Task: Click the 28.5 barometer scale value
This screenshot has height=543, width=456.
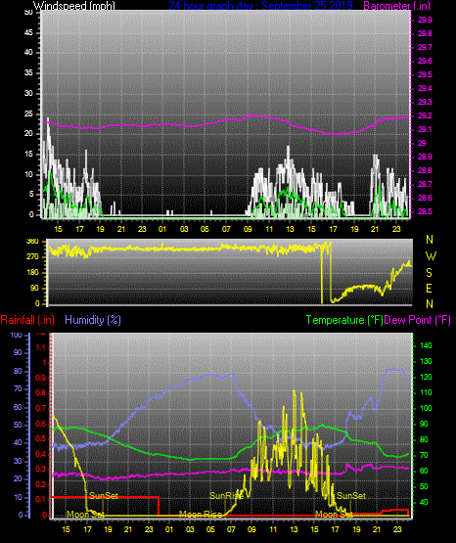Action: [x=425, y=211]
